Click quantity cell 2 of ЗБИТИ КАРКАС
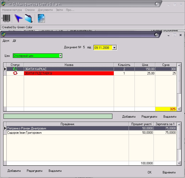This screenshot has width=185, height=178. click(x=124, y=69)
